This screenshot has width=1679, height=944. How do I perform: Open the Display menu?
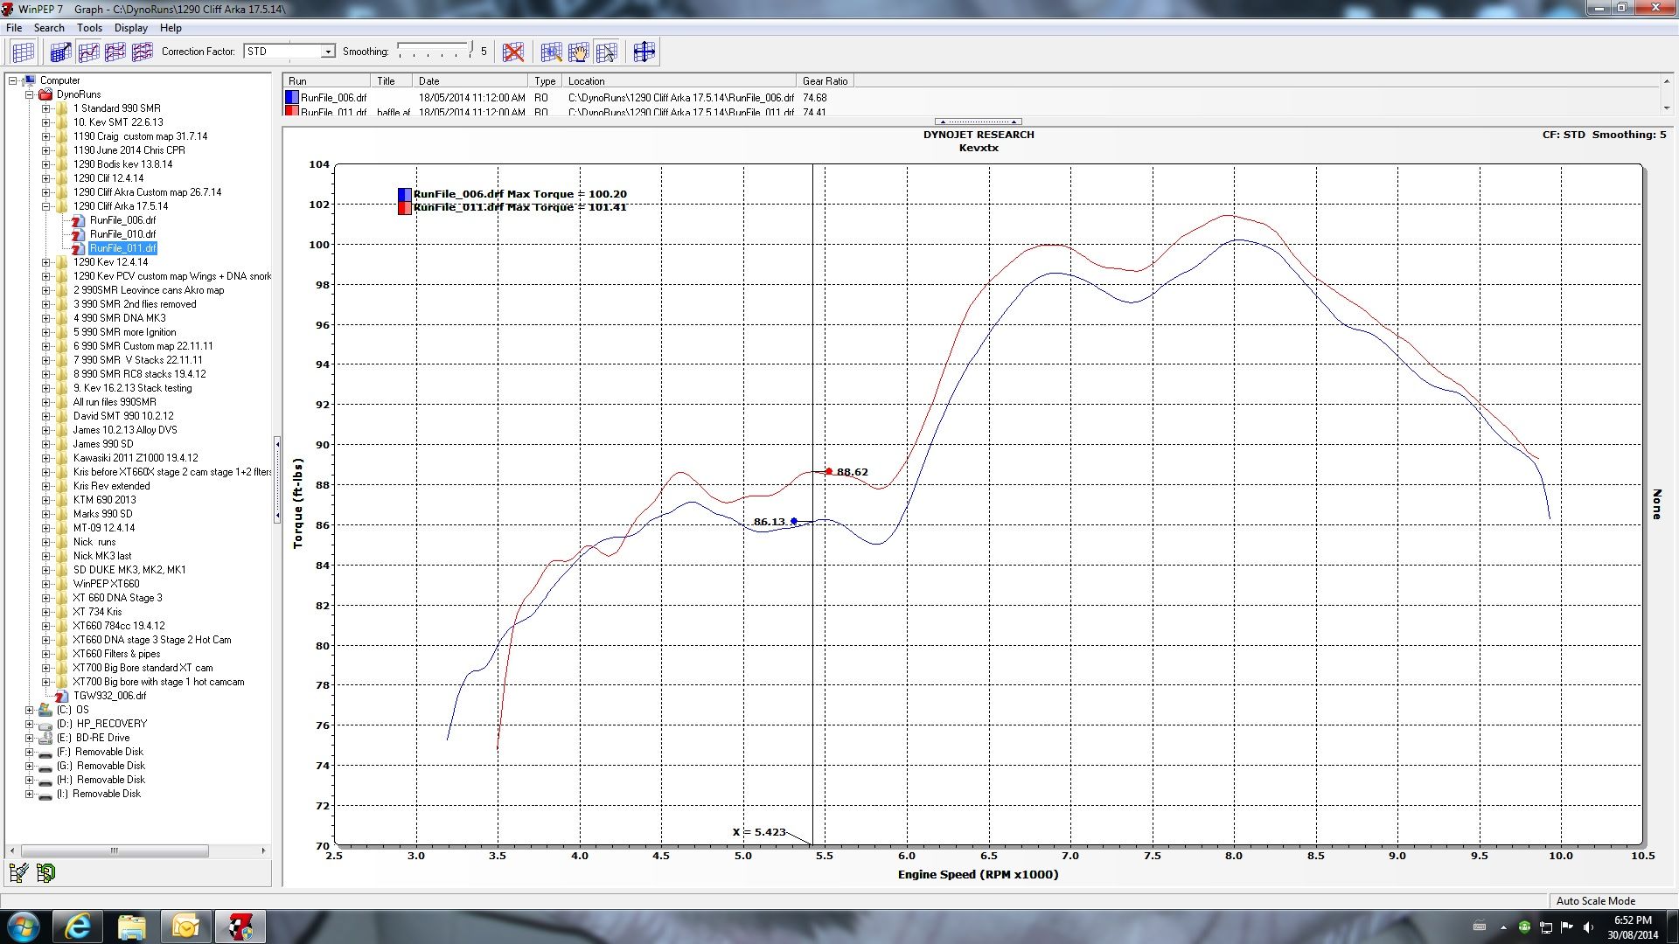tap(131, 28)
